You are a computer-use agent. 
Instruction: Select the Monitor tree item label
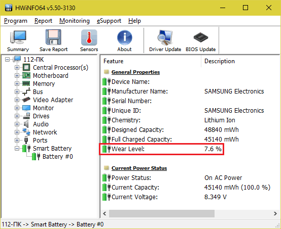[44, 108]
